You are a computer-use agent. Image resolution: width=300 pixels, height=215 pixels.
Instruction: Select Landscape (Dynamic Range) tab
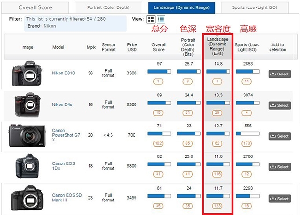(x=181, y=7)
